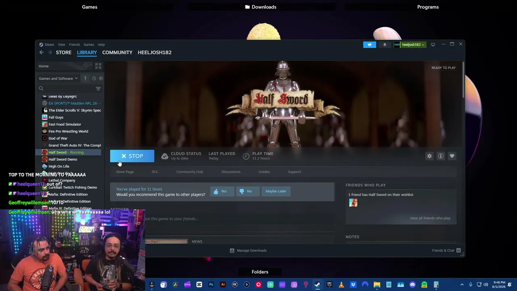The image size is (517, 291).
Task: Open VLC media player from taskbar
Action: pos(341,285)
